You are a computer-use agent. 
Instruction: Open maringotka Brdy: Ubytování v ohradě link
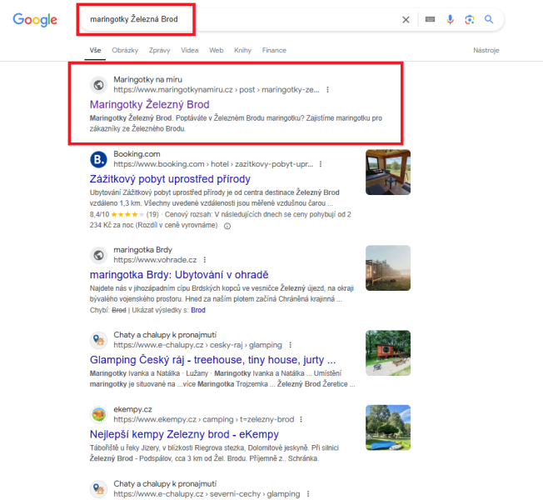point(179,275)
